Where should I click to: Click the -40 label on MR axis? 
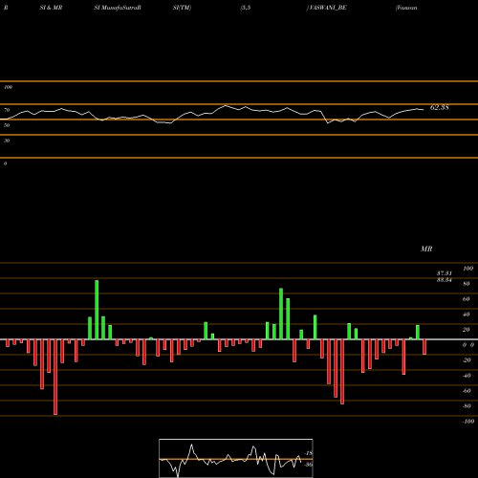point(467,376)
